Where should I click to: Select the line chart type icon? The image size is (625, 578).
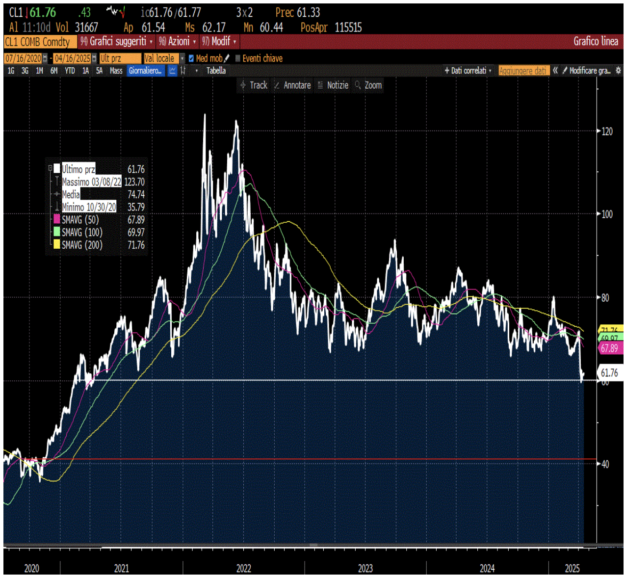173,71
